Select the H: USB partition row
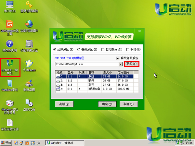The width and height of the screenshot is (195, 146). tap(97, 89)
